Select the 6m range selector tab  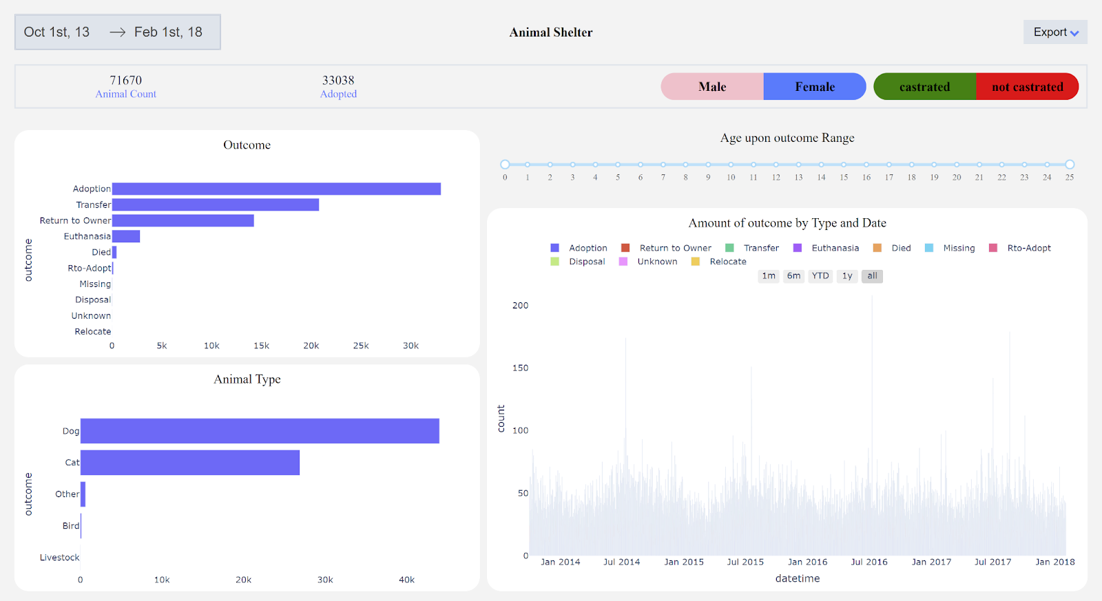pos(793,276)
